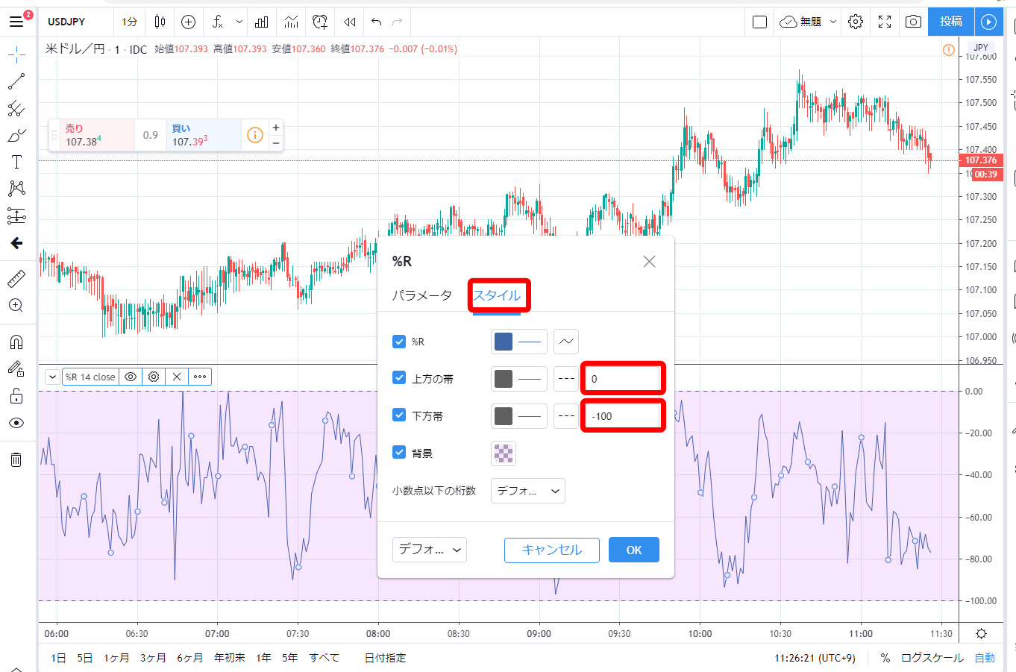This screenshot has width=1016, height=672.
Task: Create an alert with the alarm clock icon
Action: coord(320,22)
